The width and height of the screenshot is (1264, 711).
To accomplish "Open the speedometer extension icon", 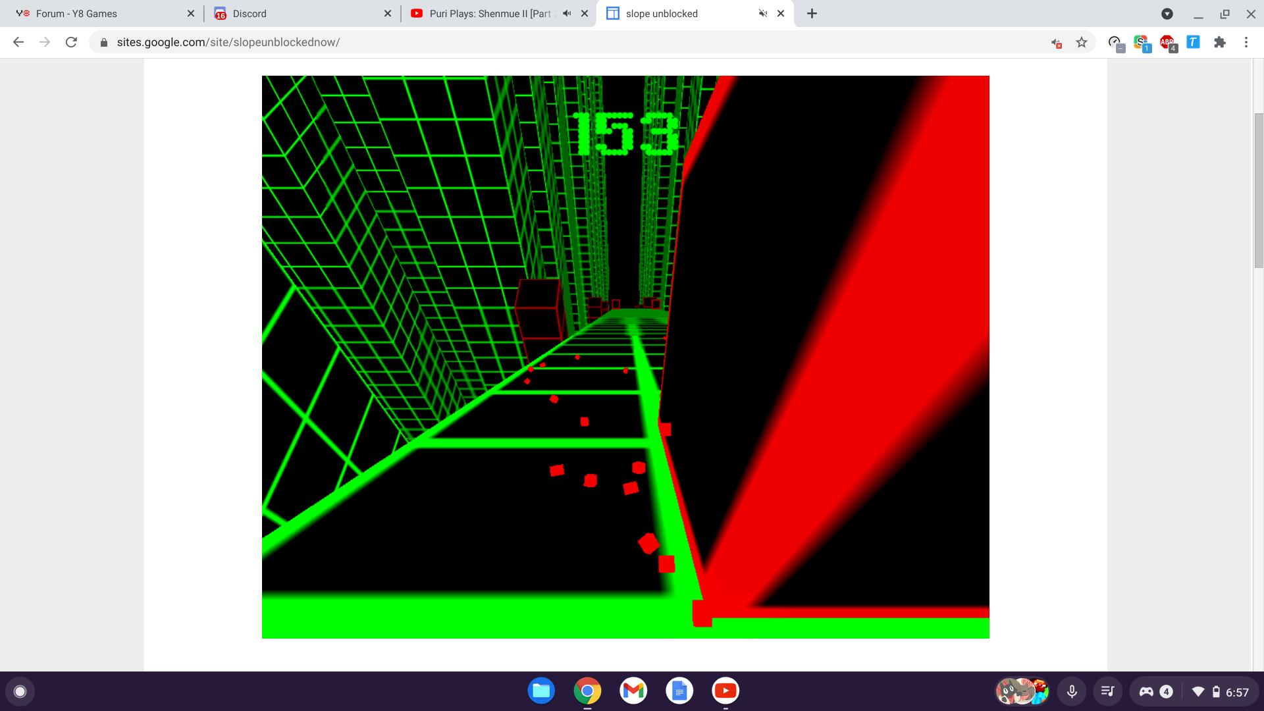I will coord(1115,43).
